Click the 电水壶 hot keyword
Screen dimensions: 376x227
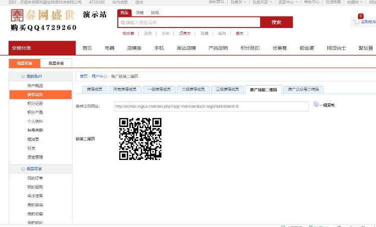tap(128, 33)
